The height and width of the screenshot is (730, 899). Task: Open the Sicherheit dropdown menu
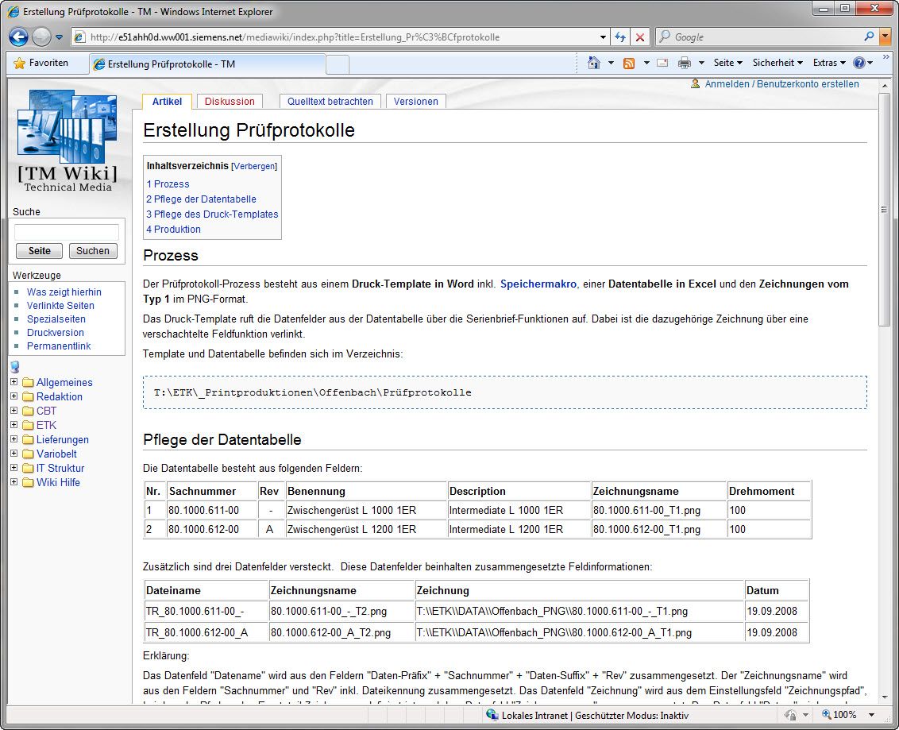(x=777, y=63)
